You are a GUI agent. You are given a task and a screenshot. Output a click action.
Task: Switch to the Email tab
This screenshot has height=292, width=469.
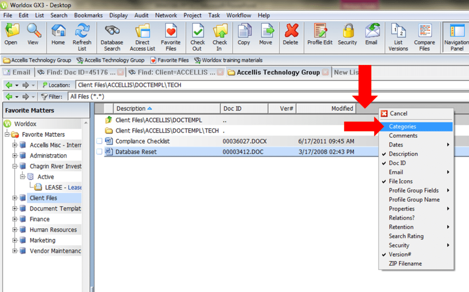click(17, 72)
